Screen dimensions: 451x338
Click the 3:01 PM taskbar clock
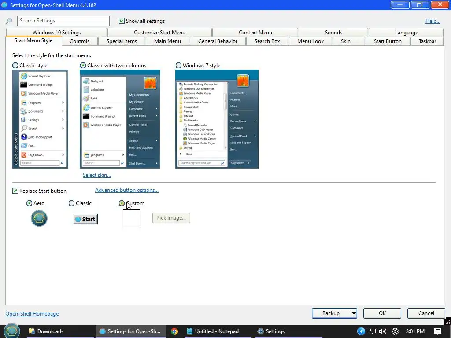(x=415, y=331)
